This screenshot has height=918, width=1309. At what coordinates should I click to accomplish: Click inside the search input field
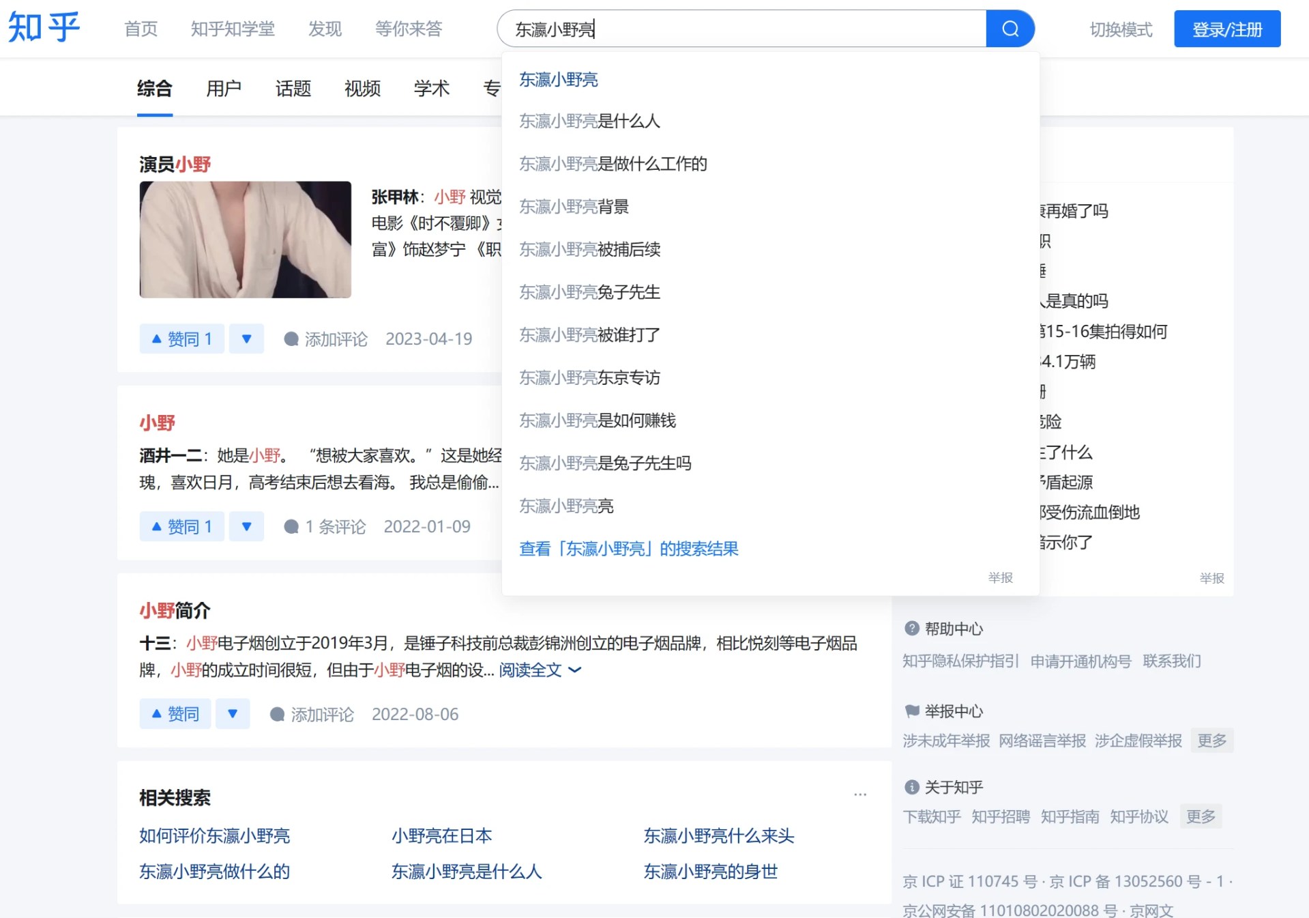(716, 28)
